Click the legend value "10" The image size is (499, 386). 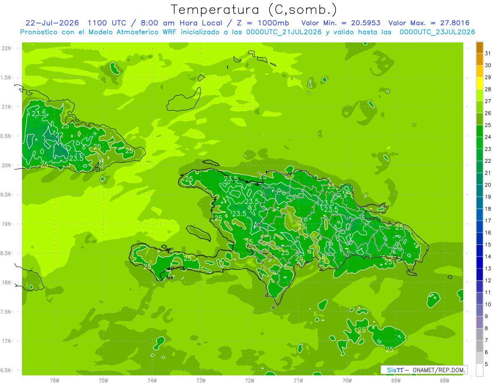(488, 304)
